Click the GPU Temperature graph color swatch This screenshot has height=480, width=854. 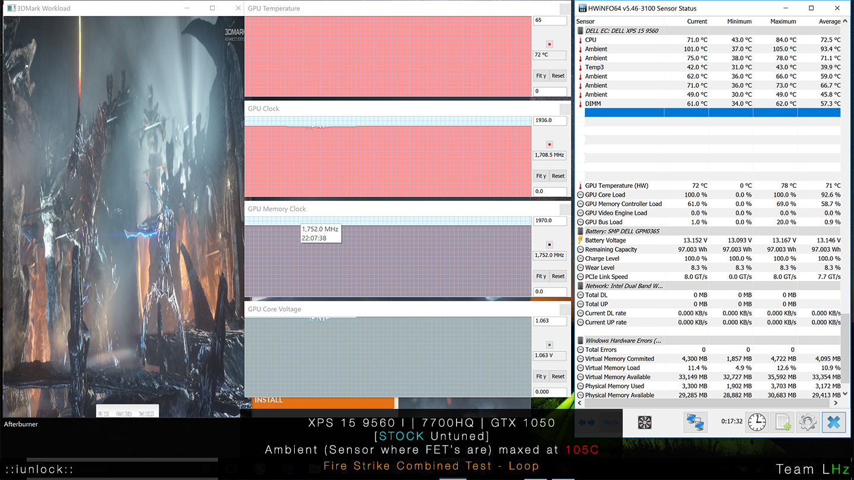(549, 44)
